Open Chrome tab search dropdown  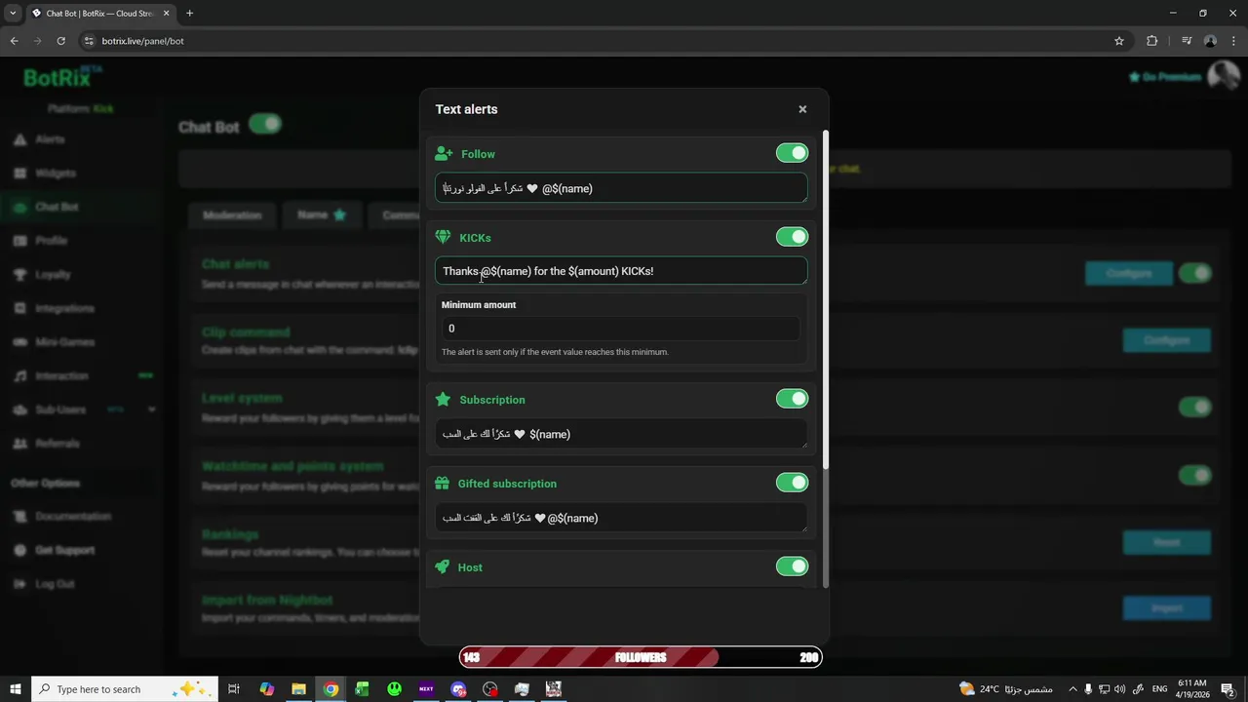tap(13, 14)
